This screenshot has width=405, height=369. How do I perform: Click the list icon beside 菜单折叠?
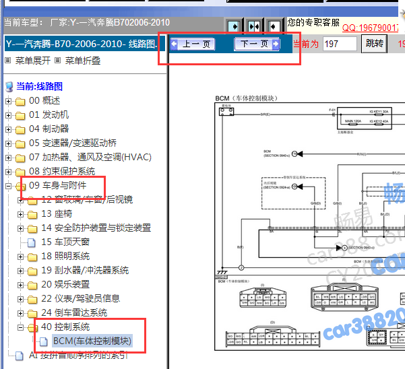click(57, 61)
